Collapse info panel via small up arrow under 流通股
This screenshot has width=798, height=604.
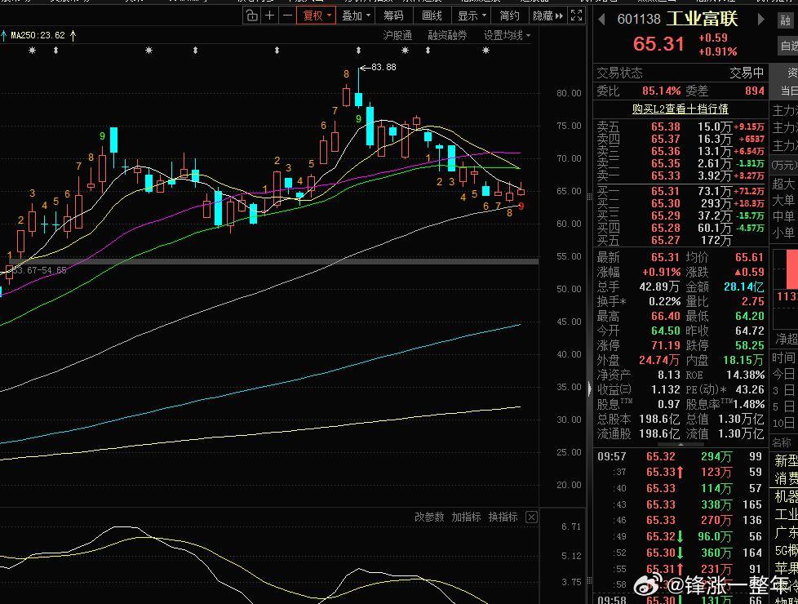(681, 444)
